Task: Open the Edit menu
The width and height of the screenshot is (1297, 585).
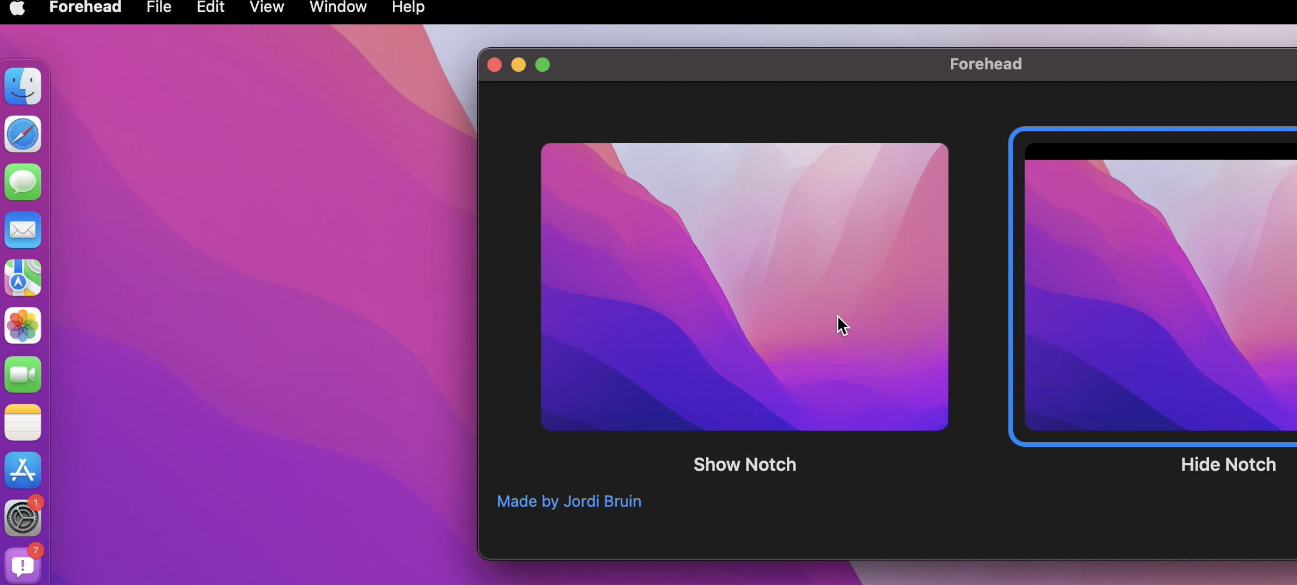Action: tap(210, 7)
